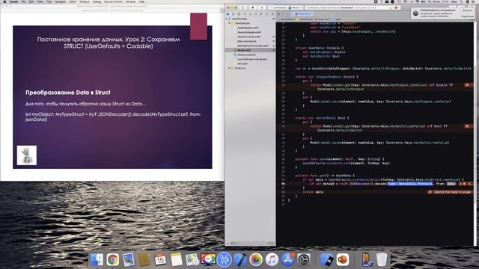Click the slide heading "Преобразование Data в Struct"
Image resolution: width=479 pixels, height=269 pixels.
tap(68, 93)
